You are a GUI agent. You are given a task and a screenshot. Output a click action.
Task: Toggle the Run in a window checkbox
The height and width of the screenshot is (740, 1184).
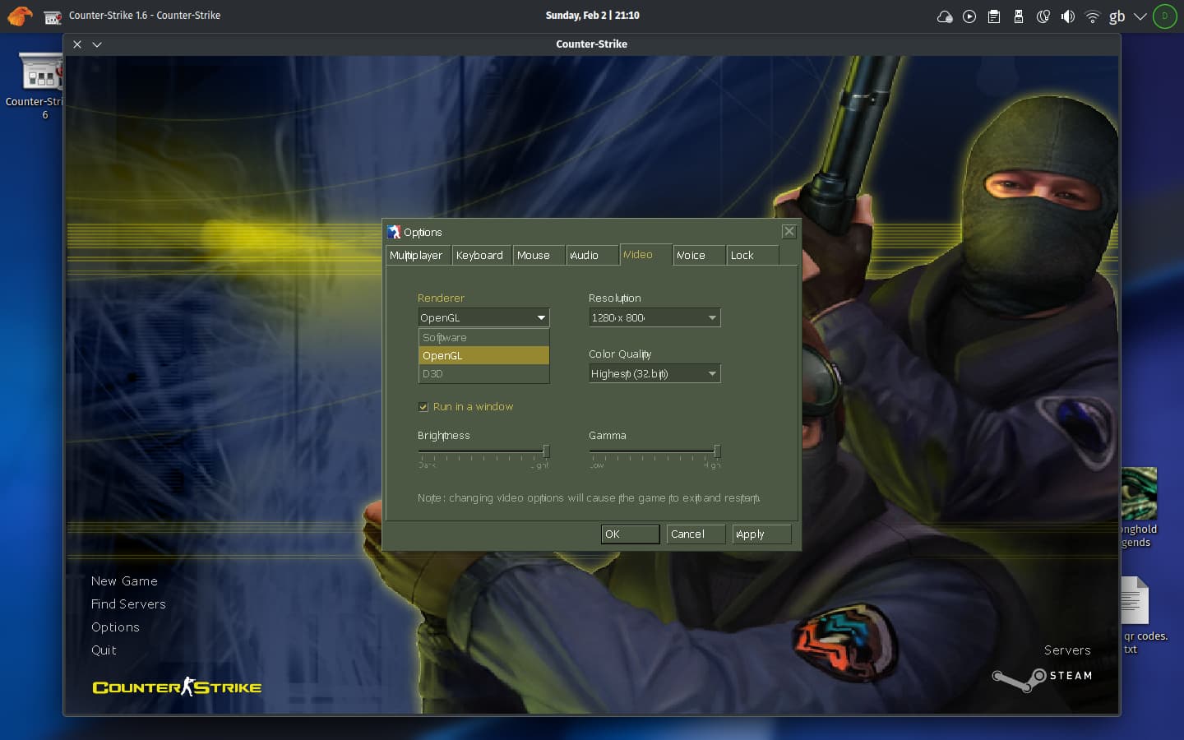(x=423, y=407)
